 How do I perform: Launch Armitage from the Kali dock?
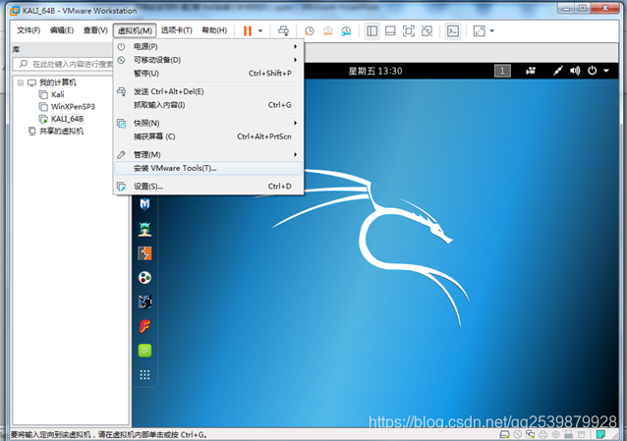click(144, 229)
